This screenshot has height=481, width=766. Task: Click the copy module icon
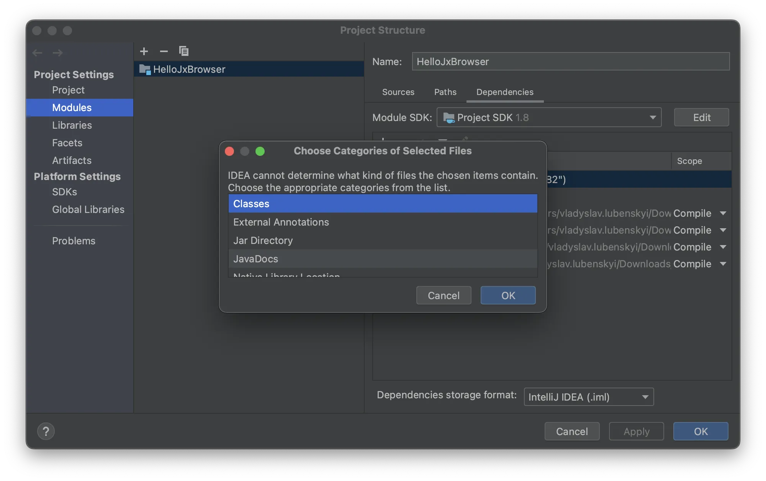183,51
